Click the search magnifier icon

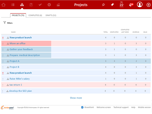[103, 5]
